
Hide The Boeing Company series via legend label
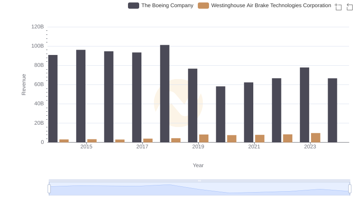click(167, 5)
